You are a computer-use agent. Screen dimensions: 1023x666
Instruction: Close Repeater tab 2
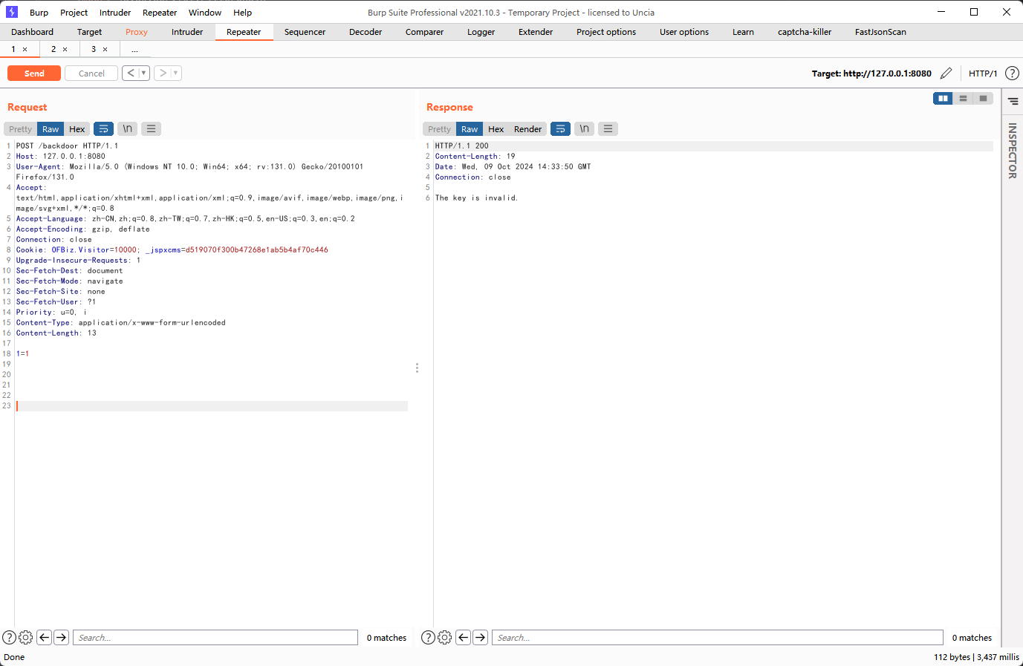65,49
